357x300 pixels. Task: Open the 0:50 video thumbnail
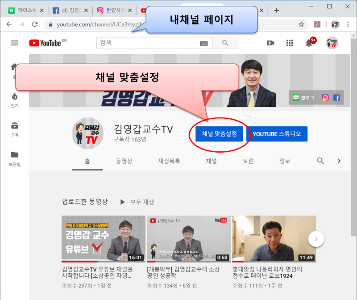click(189, 239)
